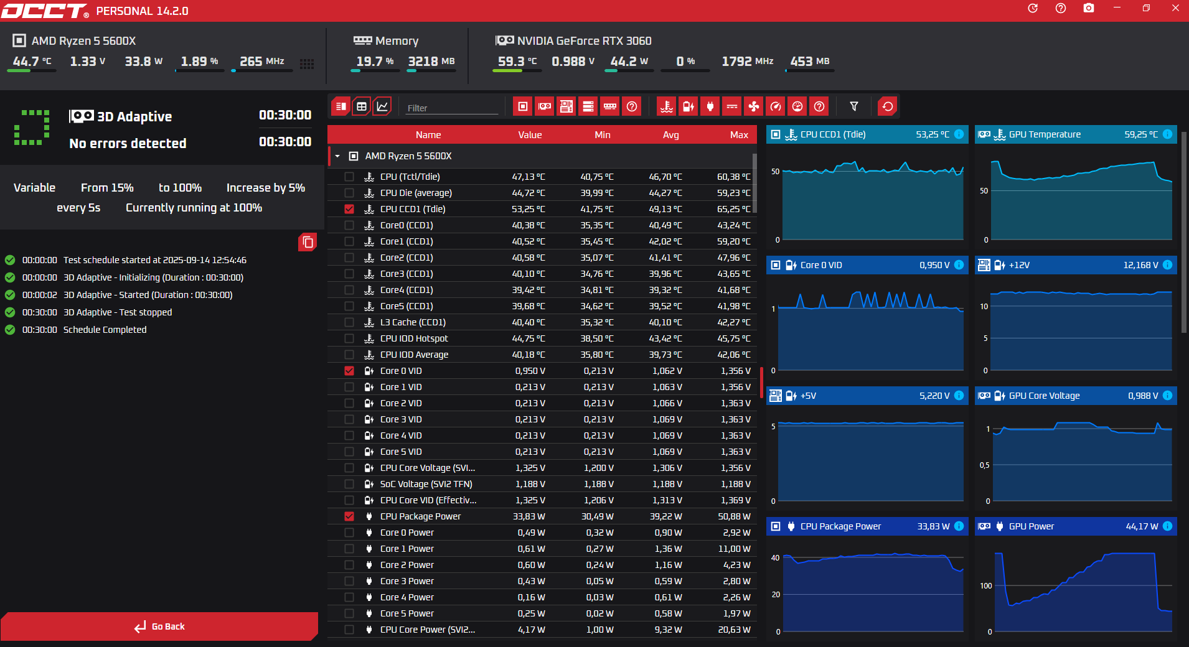1189x647 pixels.
Task: Toggle the memory sensor filter icon
Action: click(610, 106)
